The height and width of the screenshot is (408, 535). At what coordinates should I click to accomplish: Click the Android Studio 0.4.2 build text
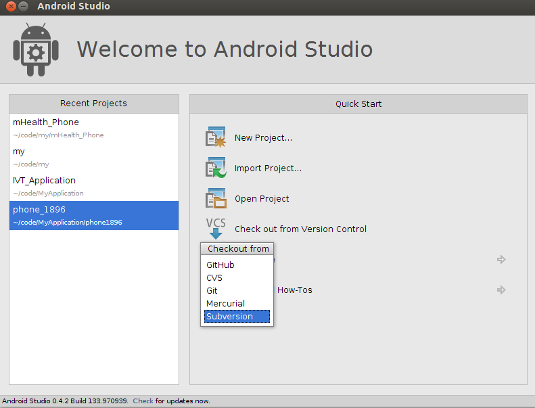[x=65, y=401]
